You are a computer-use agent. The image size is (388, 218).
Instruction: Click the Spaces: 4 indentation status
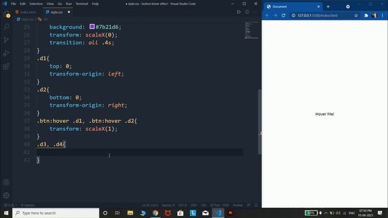pyautogui.click(x=168, y=205)
